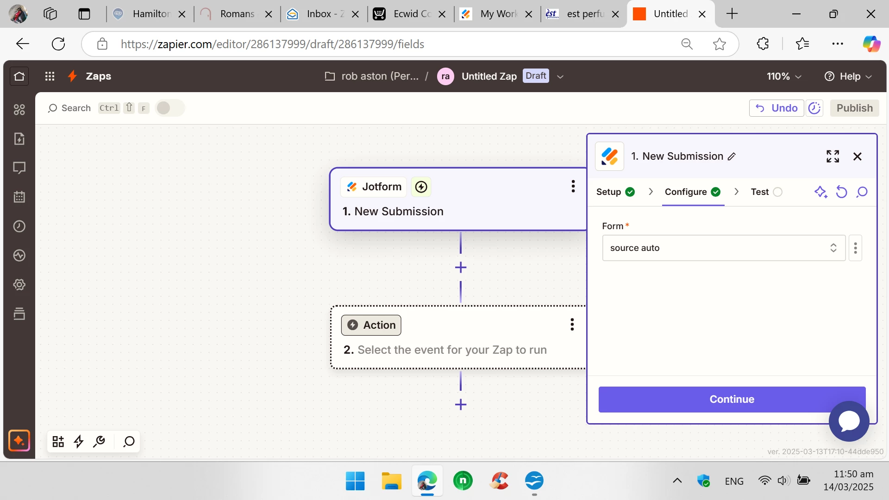Add a step with the plus between steps
Image resolution: width=889 pixels, height=500 pixels.
pos(461,268)
